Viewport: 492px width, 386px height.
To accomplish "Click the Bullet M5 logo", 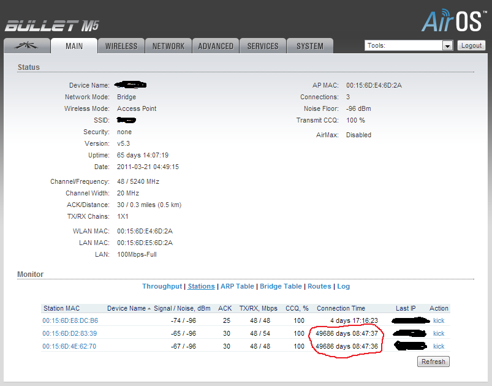I will pos(51,26).
